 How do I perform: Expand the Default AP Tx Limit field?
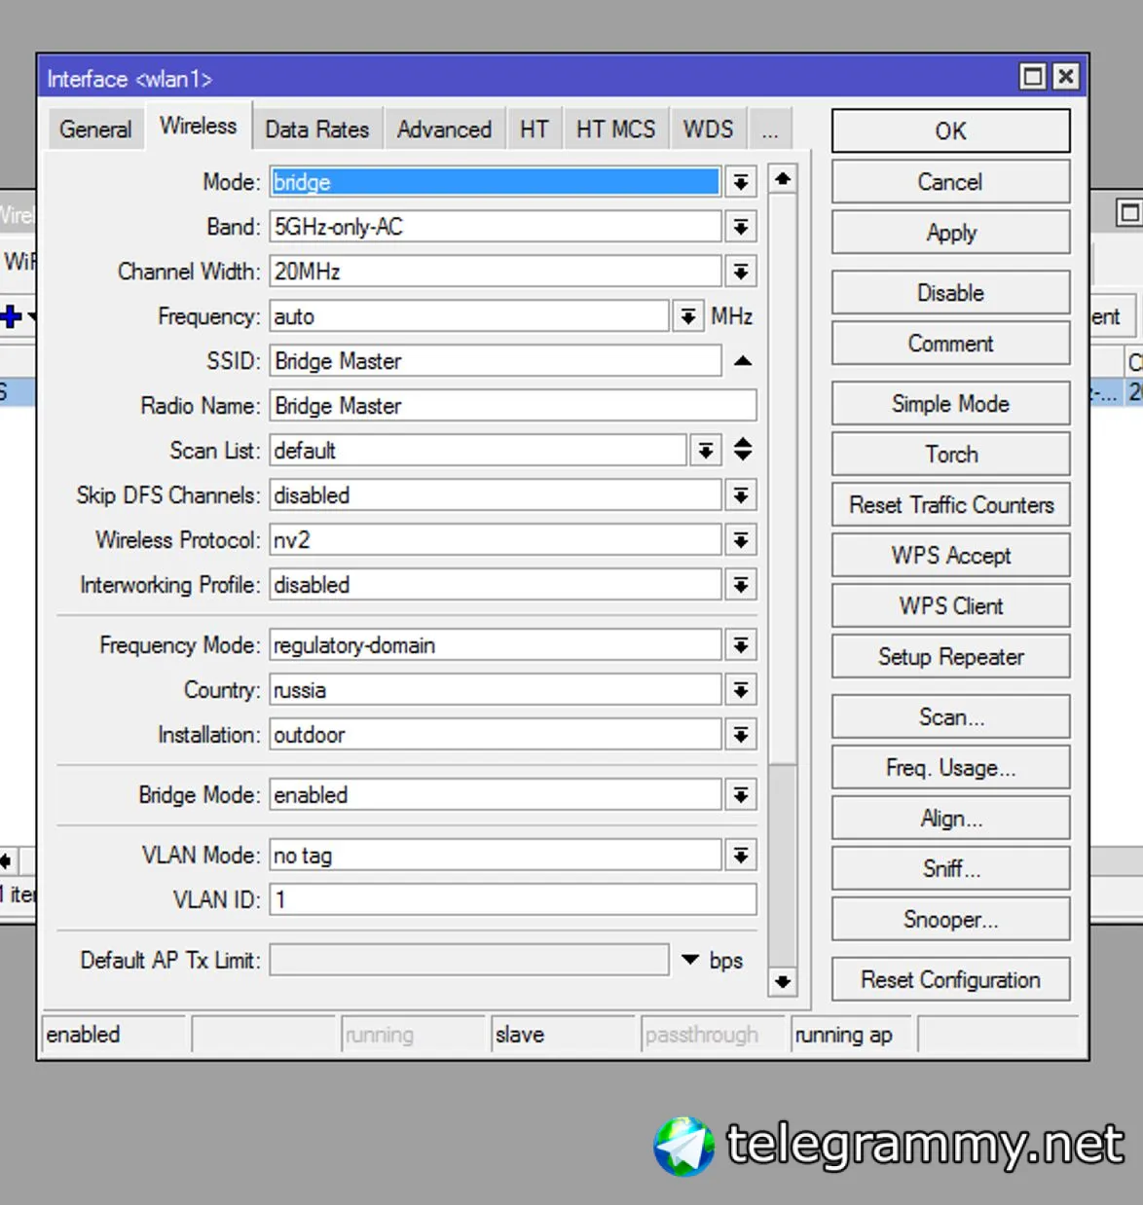coord(690,960)
